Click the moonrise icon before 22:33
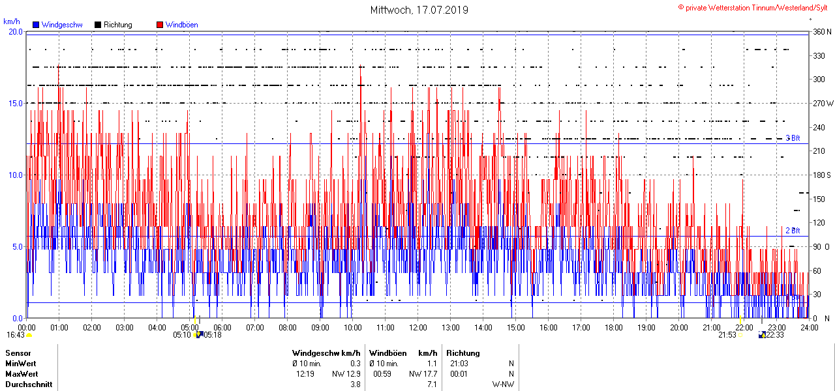The image size is (835, 391). tap(762, 335)
